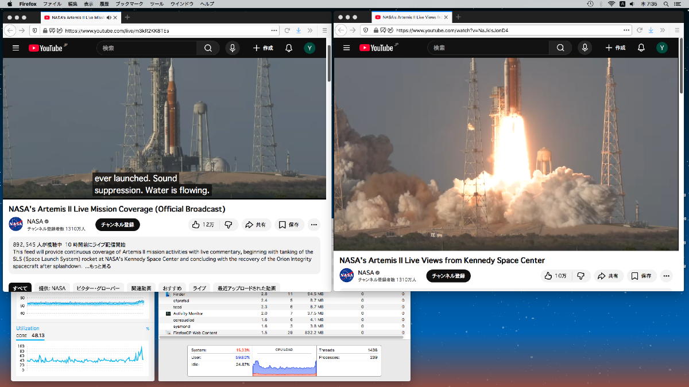The width and height of the screenshot is (689, 387).
Task: Open Firefox hamburger menu in right window
Action: click(x=677, y=30)
